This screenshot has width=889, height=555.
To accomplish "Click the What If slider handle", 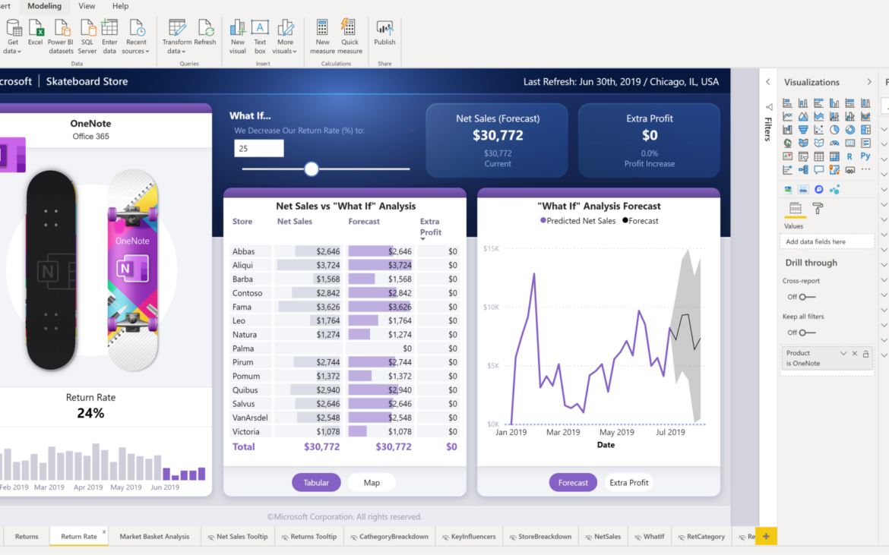I will (x=312, y=169).
